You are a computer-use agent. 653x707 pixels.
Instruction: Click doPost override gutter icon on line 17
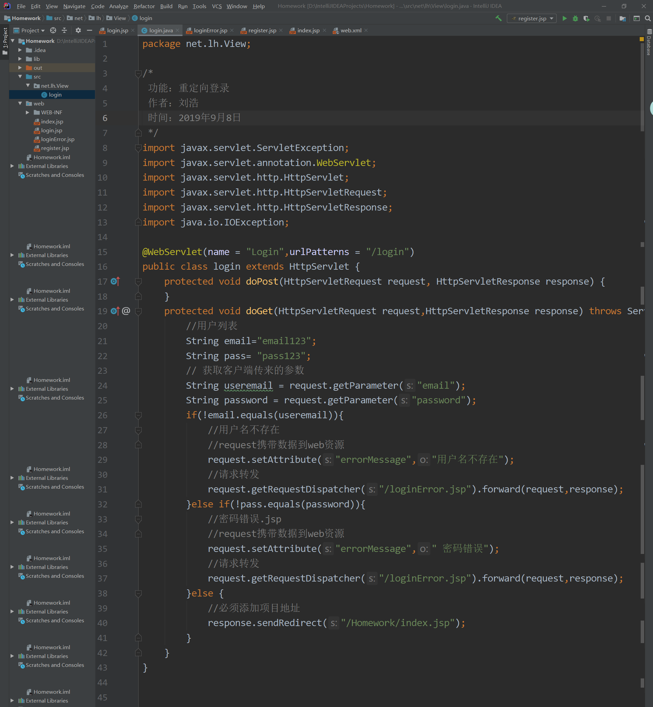pyautogui.click(x=115, y=281)
